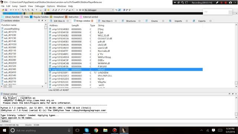Image resolution: width=238 pixels, height=134 pixels.
Task: Open the recorder toolbar dropdown arrow
Action: (x=175, y=3)
